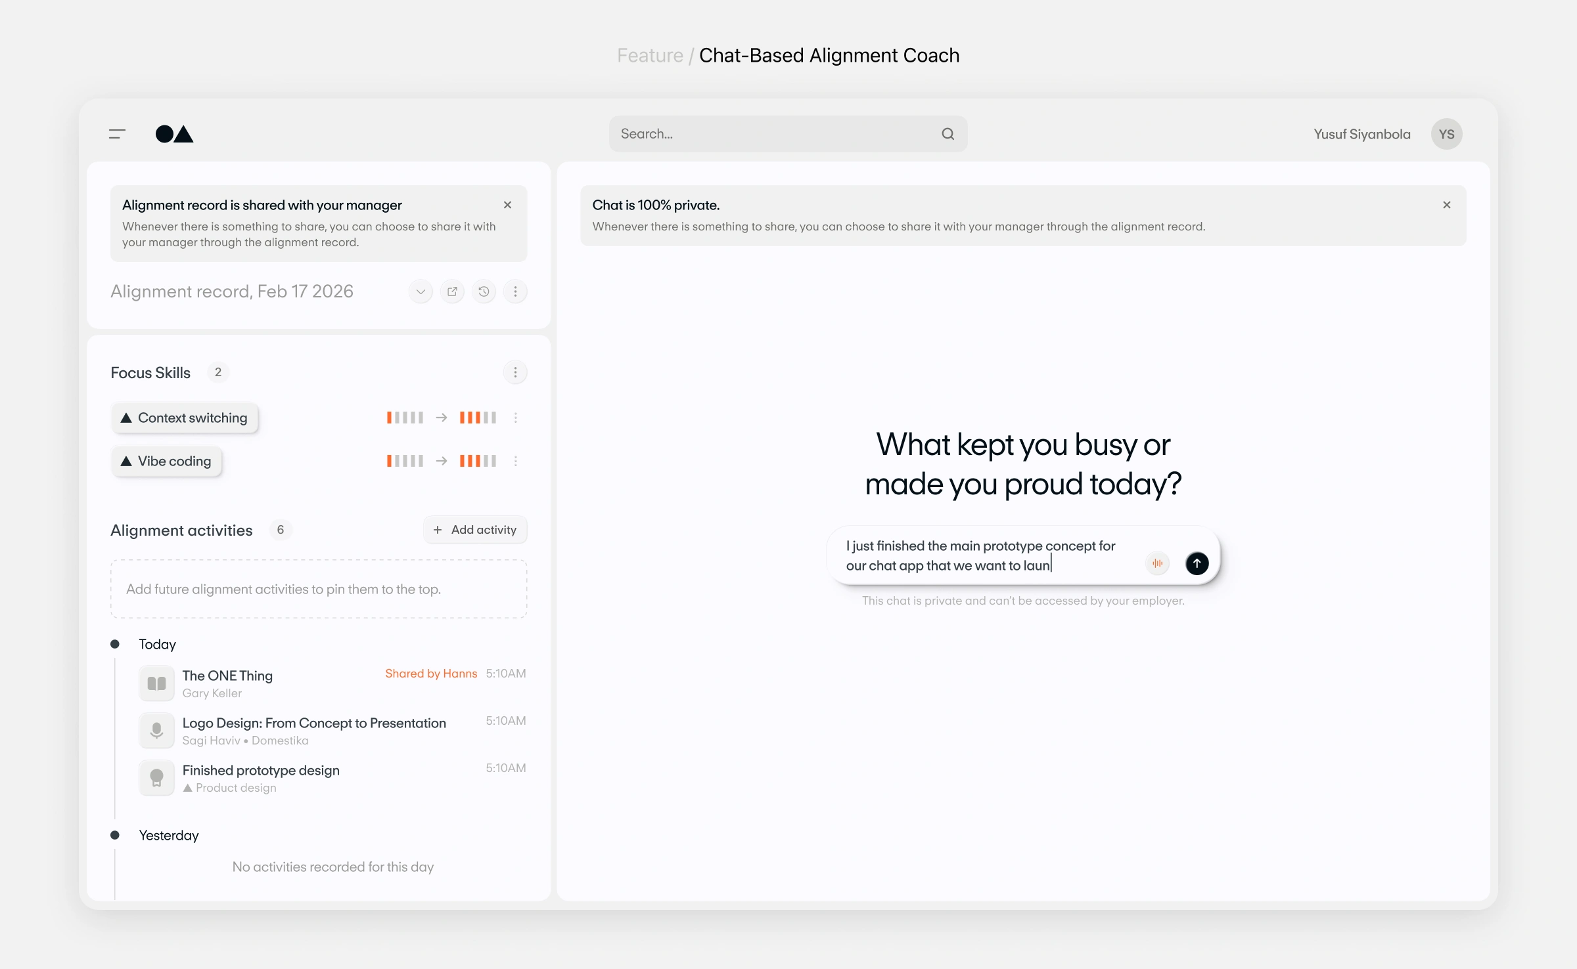Dismiss the Chat is 100% private banner
1577x969 pixels.
point(1446,205)
